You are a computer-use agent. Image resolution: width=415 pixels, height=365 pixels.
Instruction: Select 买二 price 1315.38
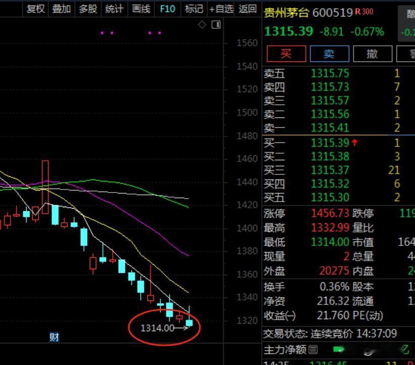(330, 156)
